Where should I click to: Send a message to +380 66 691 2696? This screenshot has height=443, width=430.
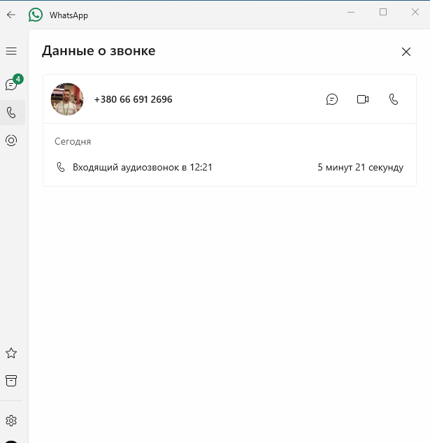pos(332,99)
